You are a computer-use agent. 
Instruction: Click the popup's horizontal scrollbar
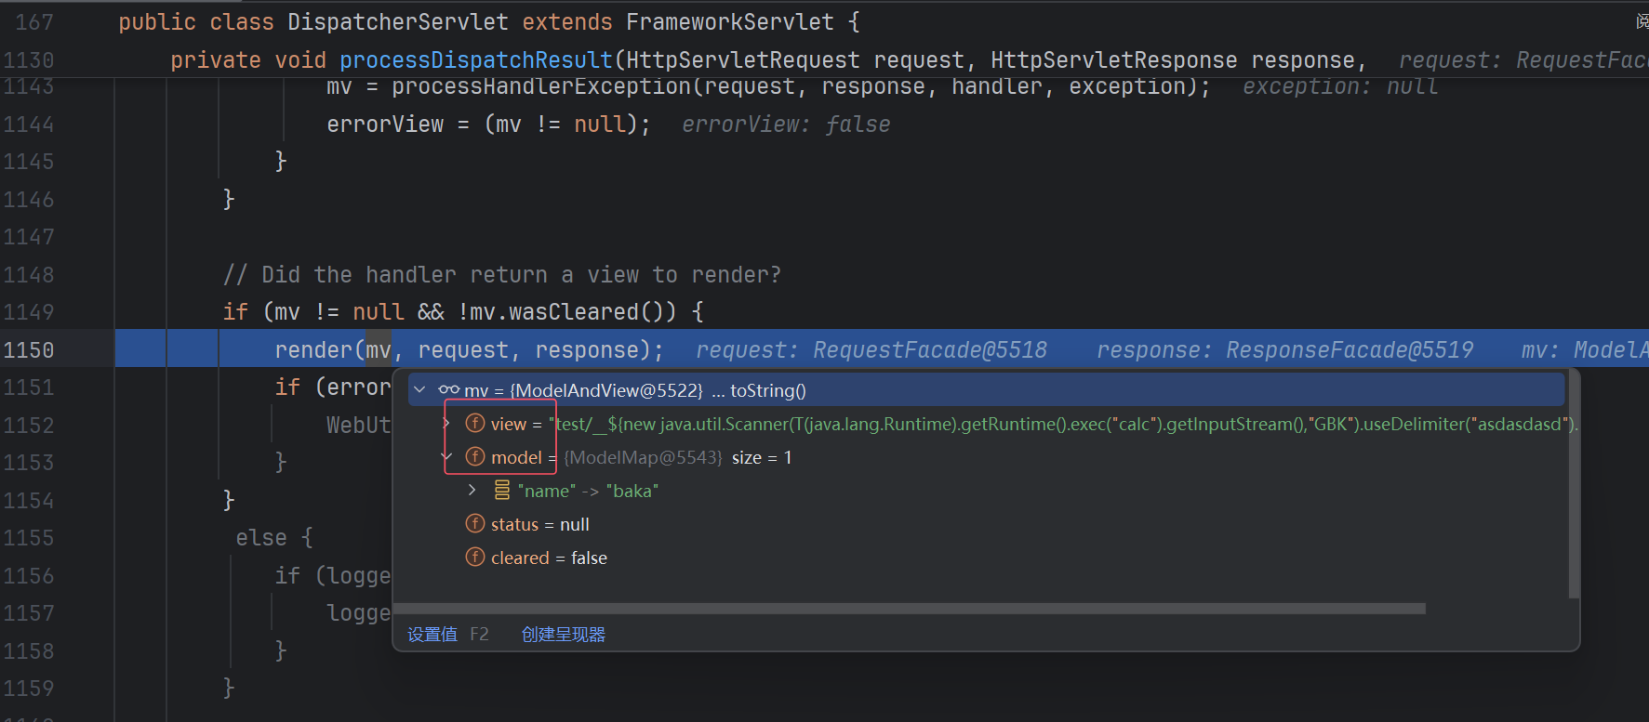911,609
